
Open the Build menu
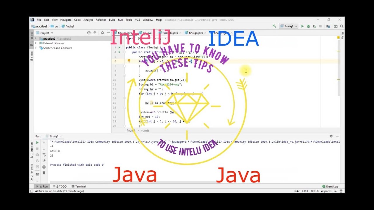tap(112, 20)
